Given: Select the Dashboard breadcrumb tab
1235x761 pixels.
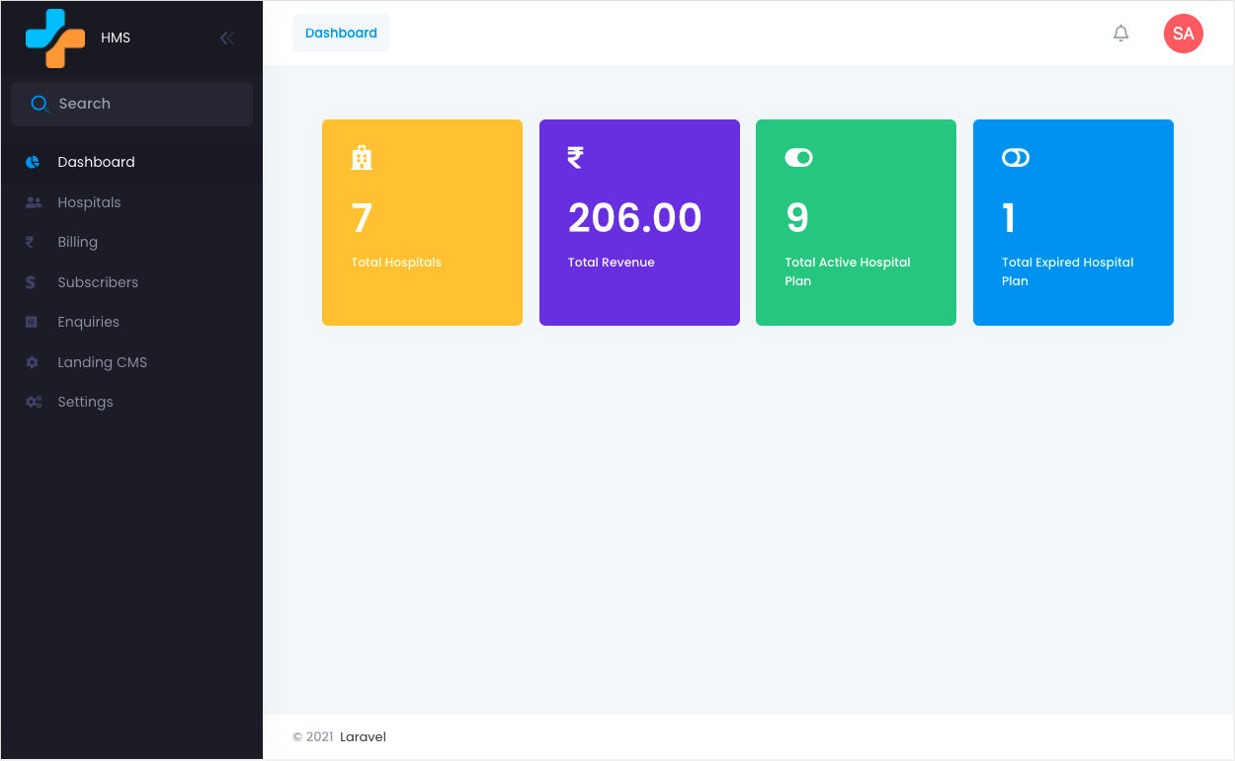Looking at the screenshot, I should pyautogui.click(x=341, y=33).
